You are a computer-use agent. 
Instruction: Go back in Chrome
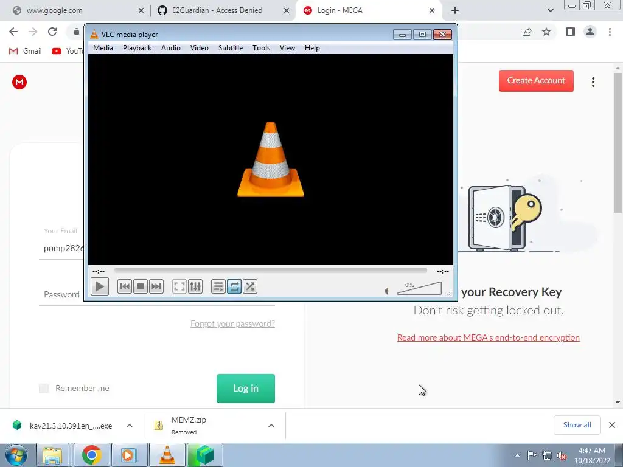tap(13, 32)
